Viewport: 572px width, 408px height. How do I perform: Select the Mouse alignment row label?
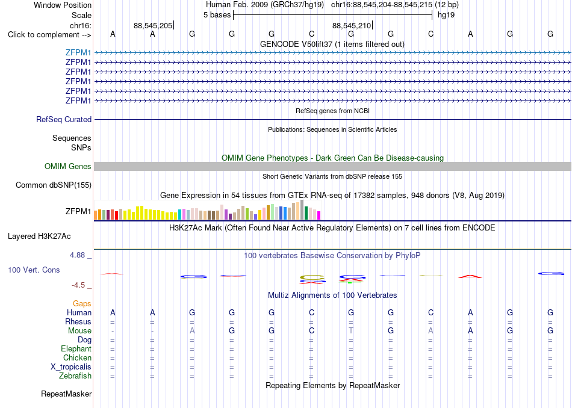[x=79, y=331]
